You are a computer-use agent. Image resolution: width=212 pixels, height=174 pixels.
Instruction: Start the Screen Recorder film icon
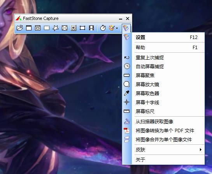point(91,28)
